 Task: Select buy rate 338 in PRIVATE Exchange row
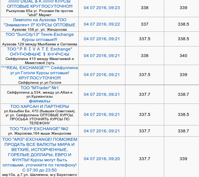pyautogui.click(x=144, y=56)
